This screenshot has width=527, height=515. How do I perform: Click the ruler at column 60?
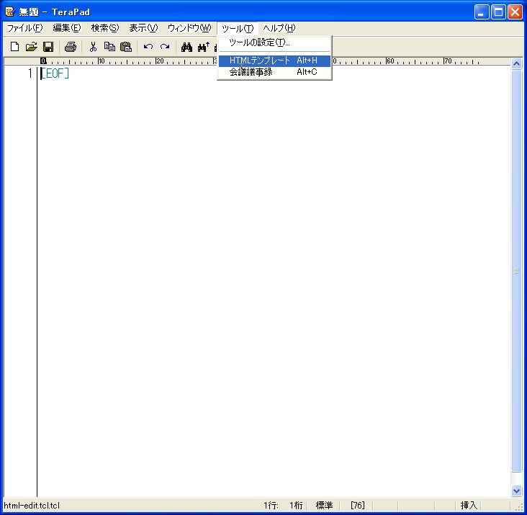pos(390,61)
